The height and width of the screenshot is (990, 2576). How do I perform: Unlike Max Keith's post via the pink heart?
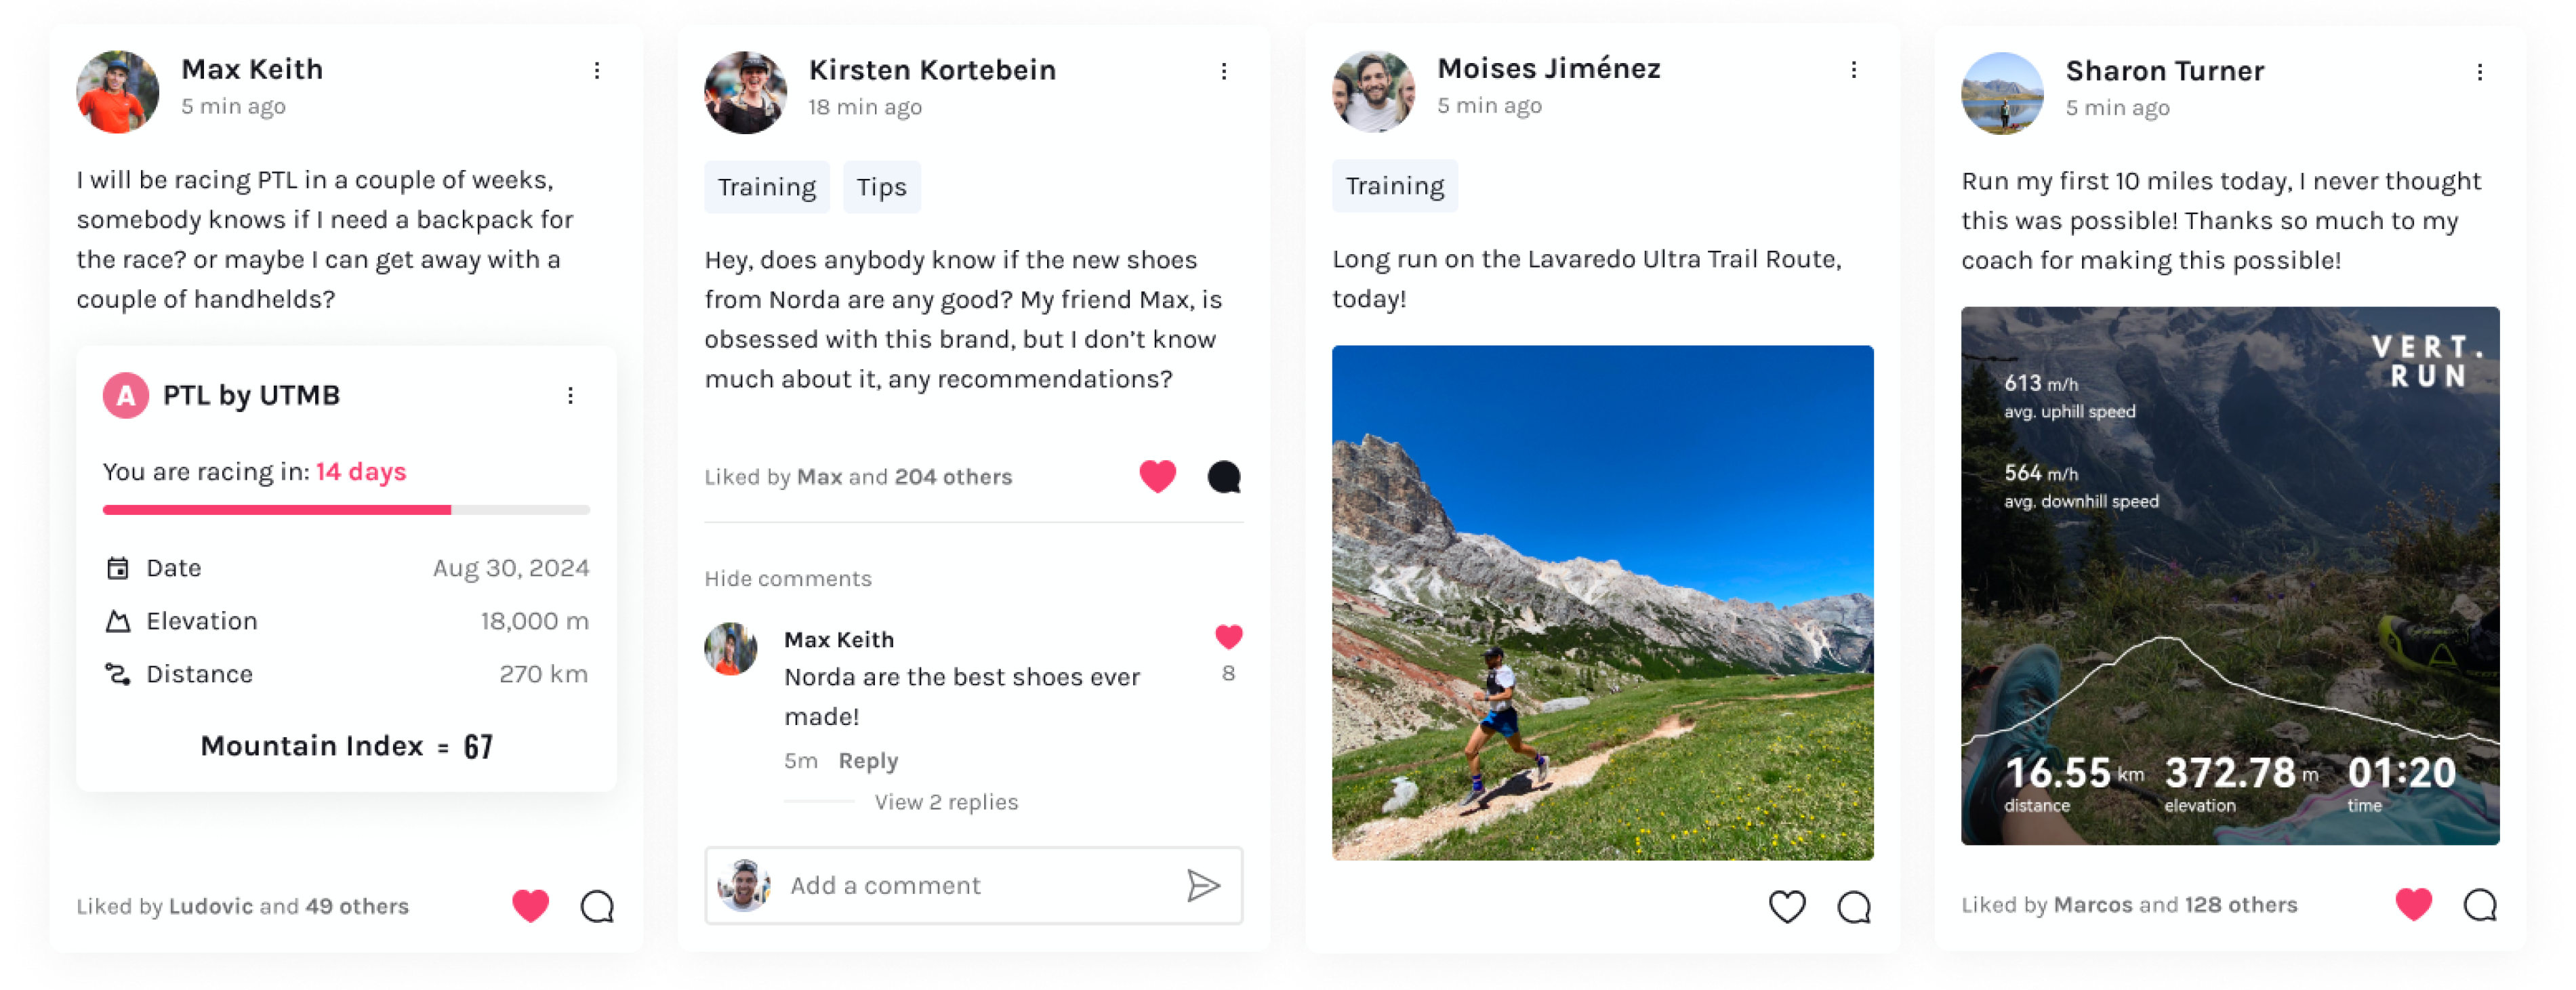coord(530,906)
